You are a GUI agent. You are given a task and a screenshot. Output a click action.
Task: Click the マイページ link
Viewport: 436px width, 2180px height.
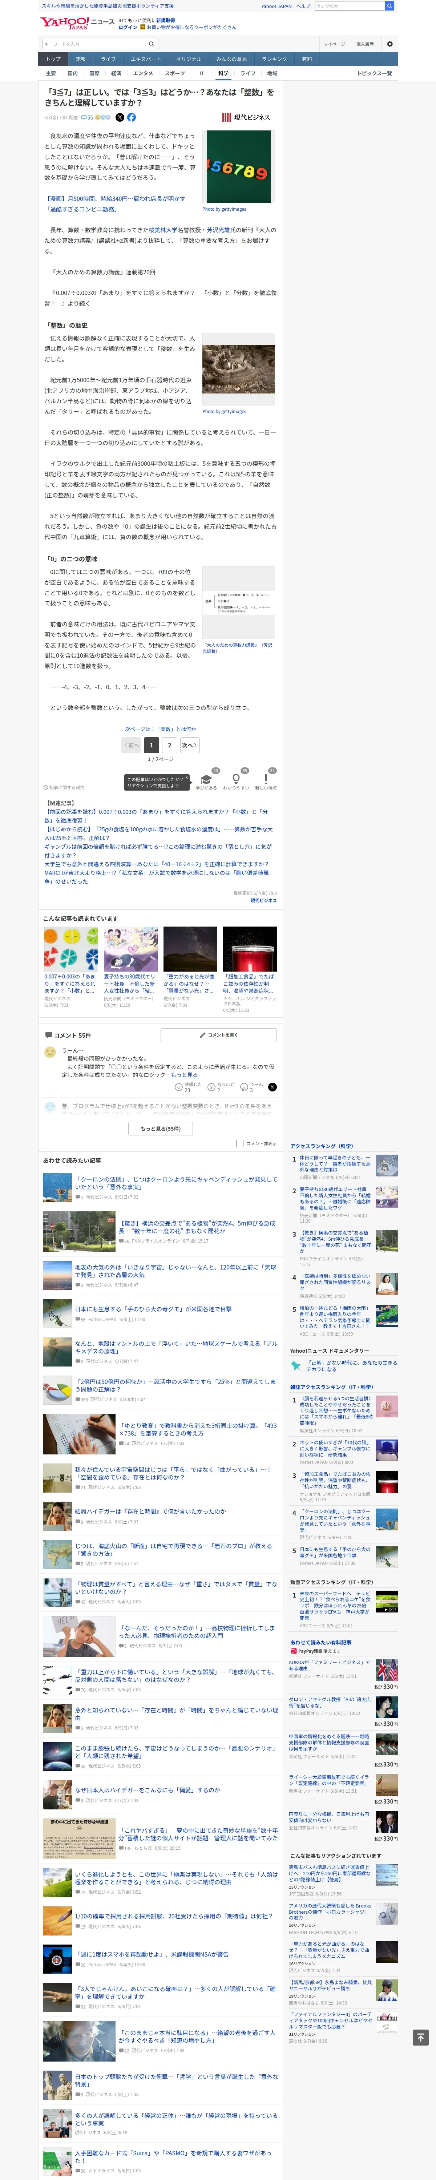[334, 44]
